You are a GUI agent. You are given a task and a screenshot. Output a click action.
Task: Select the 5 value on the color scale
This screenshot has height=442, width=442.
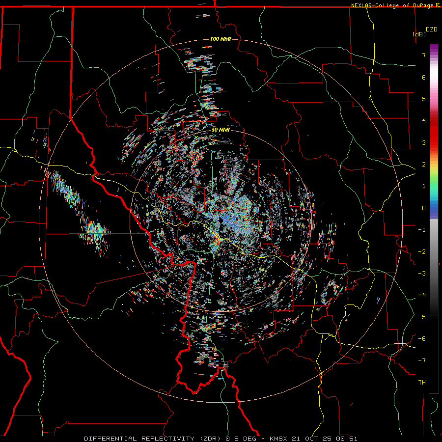424,99
